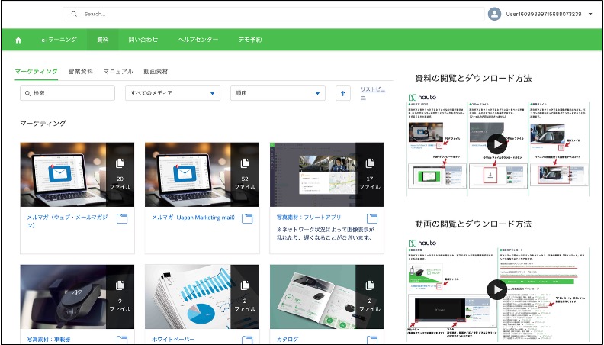604x345 pixels.
Task: Open メルマガ（ウェブ・メールマガジン） link
Action: [x=67, y=221]
